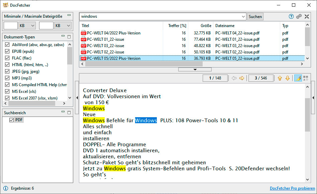Jump to previous occurrence with up arrow
The image size is (317, 194).
point(280,78)
